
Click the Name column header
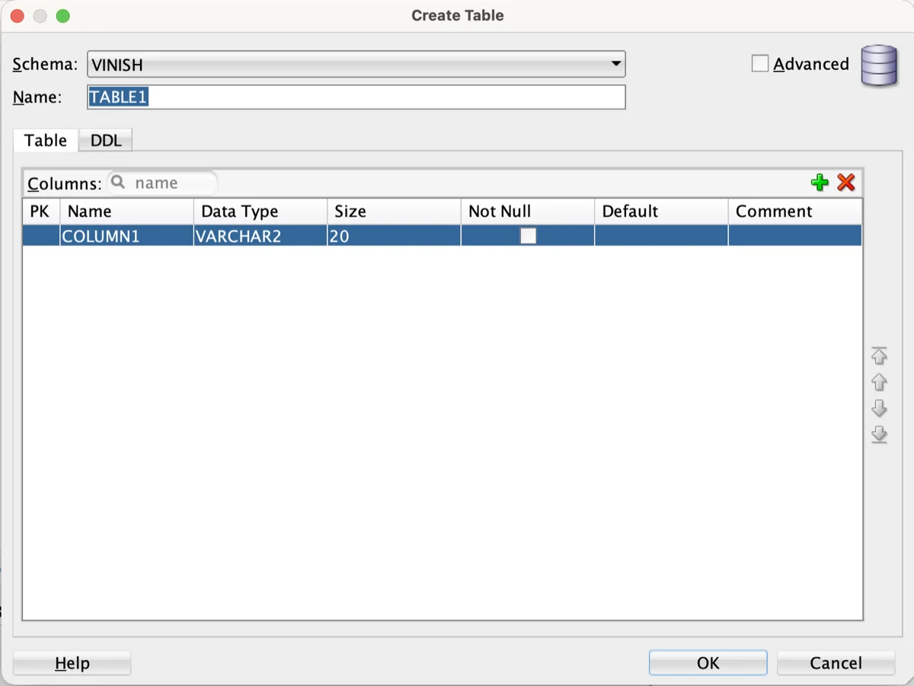point(126,212)
